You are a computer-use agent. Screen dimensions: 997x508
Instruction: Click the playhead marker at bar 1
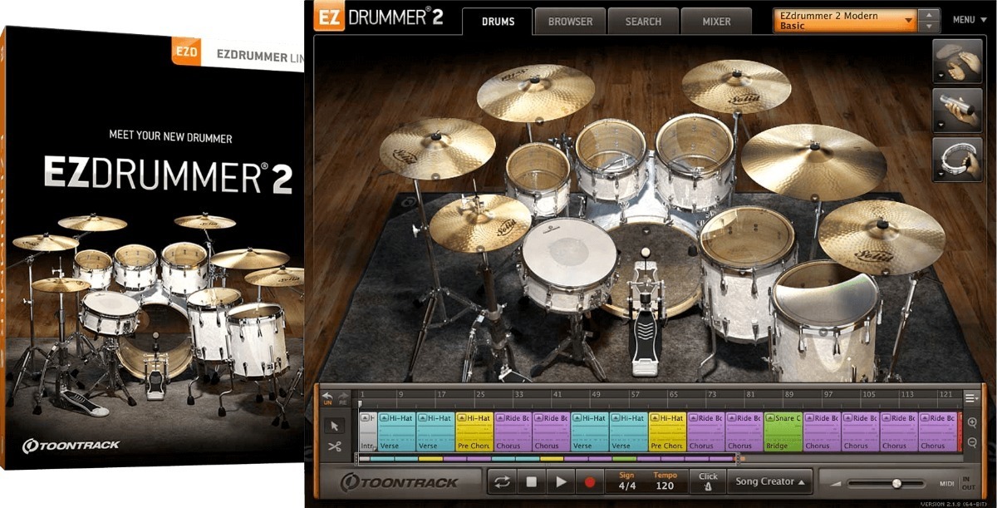tap(360, 404)
